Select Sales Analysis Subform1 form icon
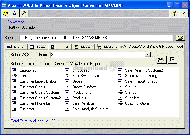 (x=67, y=109)
